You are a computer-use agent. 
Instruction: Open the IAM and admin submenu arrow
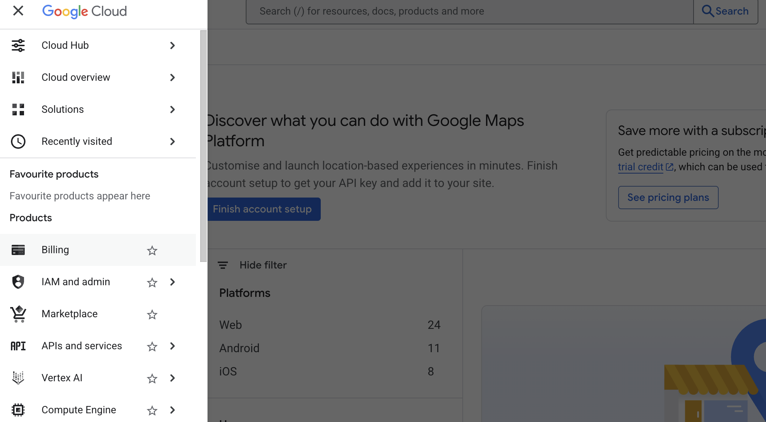pyautogui.click(x=172, y=282)
